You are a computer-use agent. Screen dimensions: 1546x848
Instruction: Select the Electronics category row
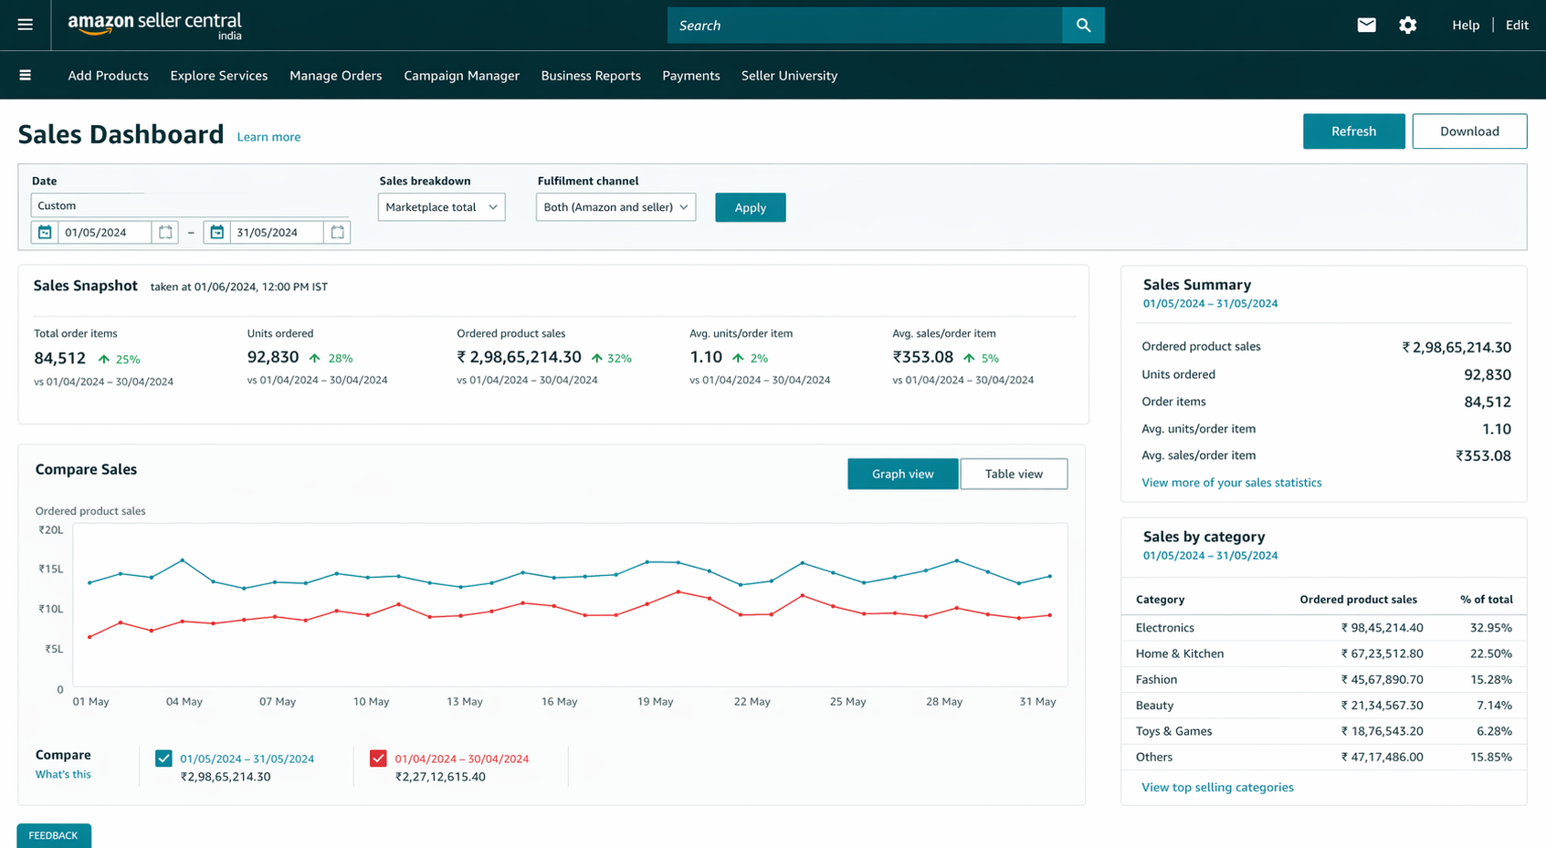coord(1324,628)
